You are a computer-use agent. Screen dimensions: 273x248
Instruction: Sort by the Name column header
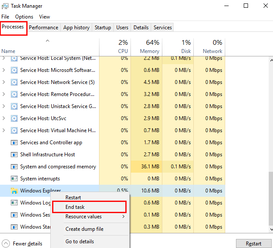(x=50, y=47)
